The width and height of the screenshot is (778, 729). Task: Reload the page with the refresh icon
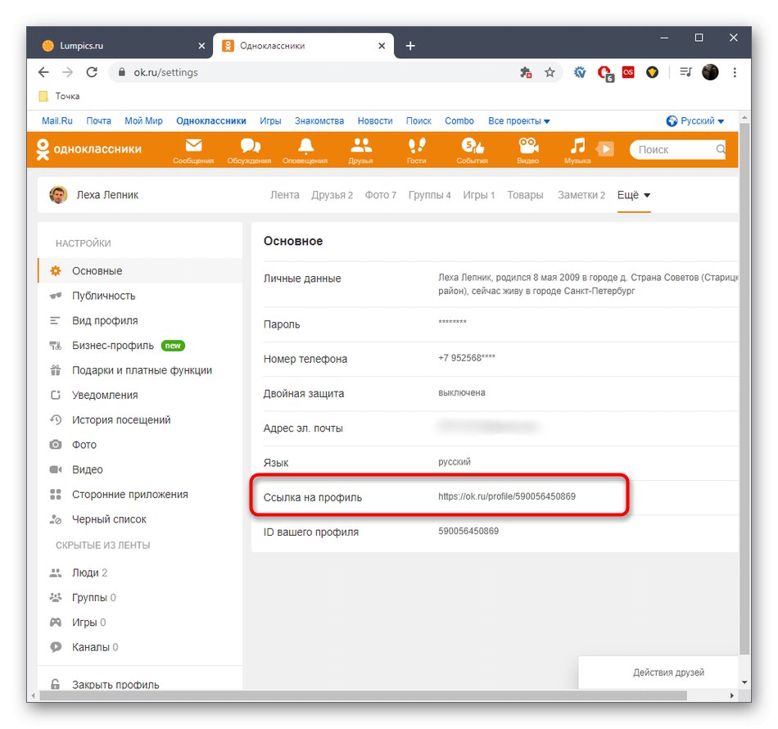(x=92, y=72)
